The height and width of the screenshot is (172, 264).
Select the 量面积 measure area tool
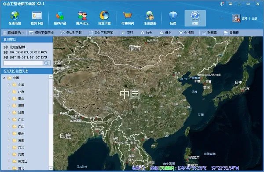coord(231,33)
